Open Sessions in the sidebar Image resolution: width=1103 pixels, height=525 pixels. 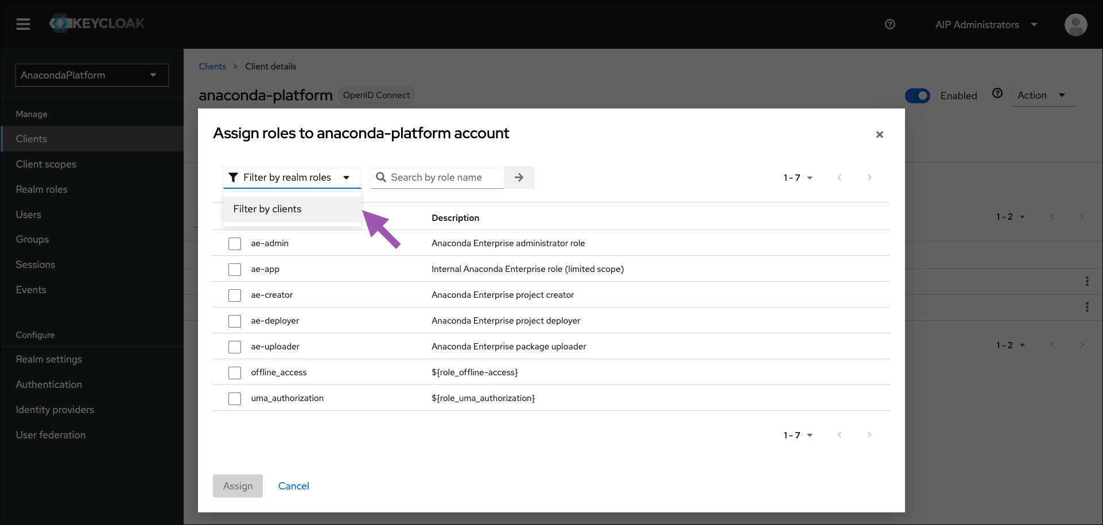pyautogui.click(x=92, y=265)
